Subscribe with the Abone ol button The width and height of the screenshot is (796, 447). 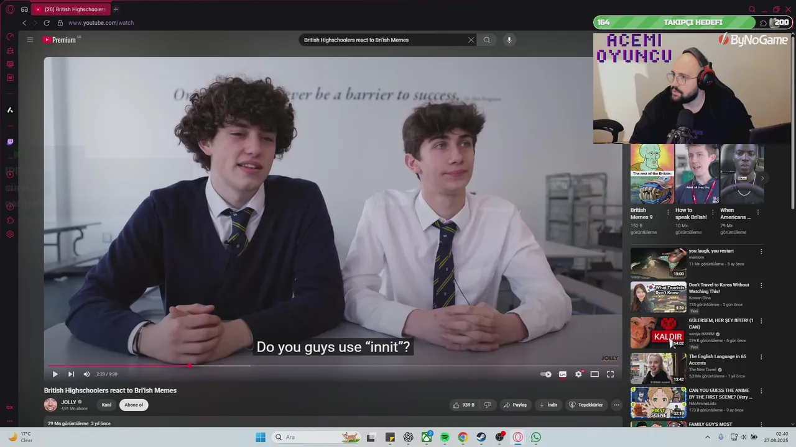(x=134, y=405)
